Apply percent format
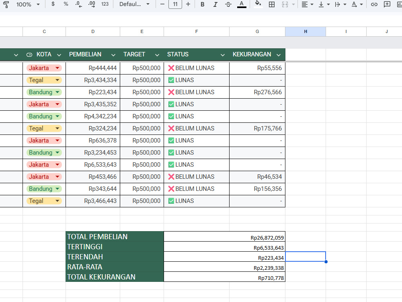 tap(66, 4)
